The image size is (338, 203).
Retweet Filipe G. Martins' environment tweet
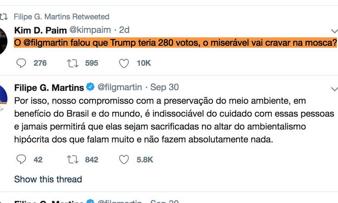[x=72, y=160]
